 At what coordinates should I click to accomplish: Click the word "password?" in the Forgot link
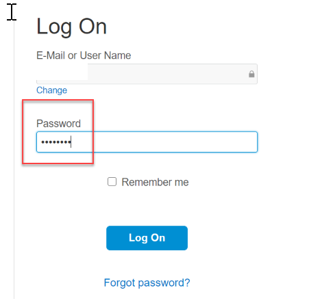tap(164, 283)
